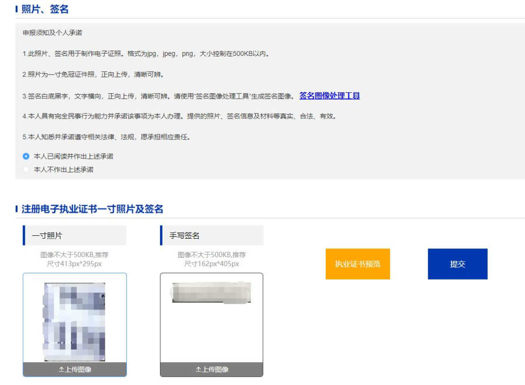This screenshot has height=385, width=525.
Task: Choose 本人不作出上述承诺 option
Action: (x=63, y=170)
